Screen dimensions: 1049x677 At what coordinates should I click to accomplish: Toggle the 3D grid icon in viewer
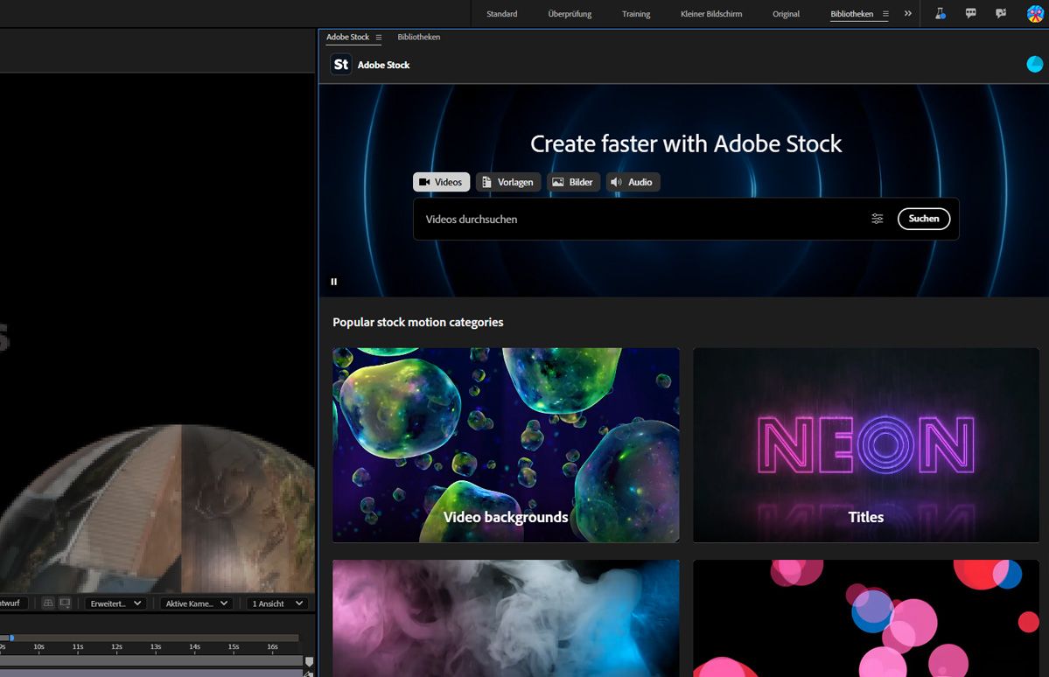48,604
